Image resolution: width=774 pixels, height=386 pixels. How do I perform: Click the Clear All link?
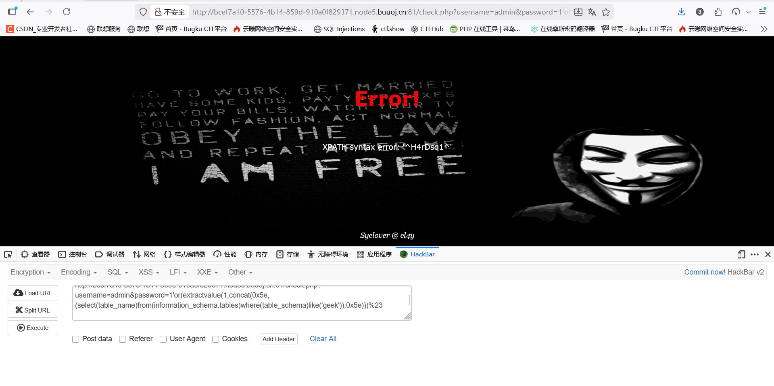click(x=323, y=339)
